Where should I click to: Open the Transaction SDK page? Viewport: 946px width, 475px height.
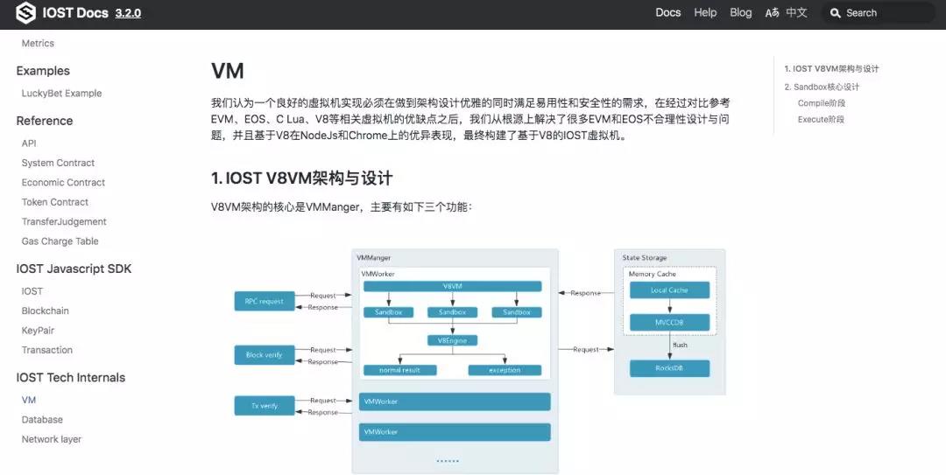(47, 350)
